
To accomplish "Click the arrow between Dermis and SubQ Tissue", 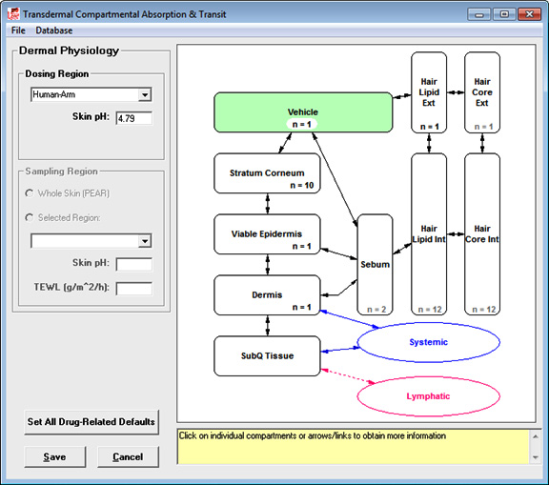I will click(x=268, y=326).
